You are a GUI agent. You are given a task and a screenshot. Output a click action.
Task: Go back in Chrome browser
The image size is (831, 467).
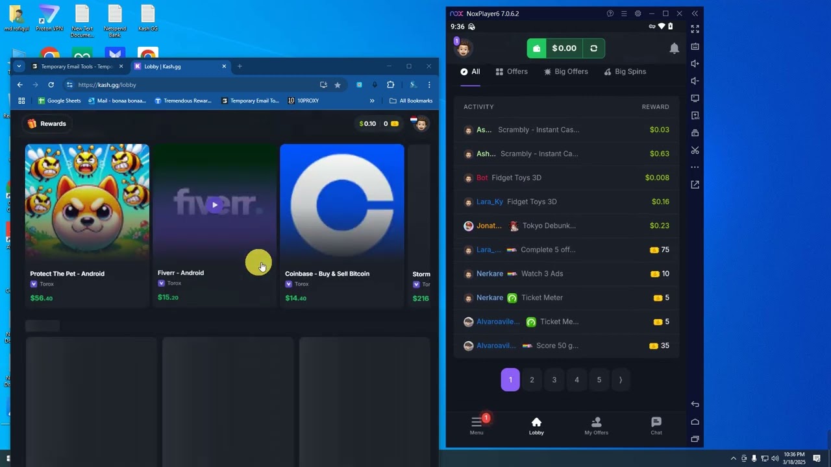(20, 85)
